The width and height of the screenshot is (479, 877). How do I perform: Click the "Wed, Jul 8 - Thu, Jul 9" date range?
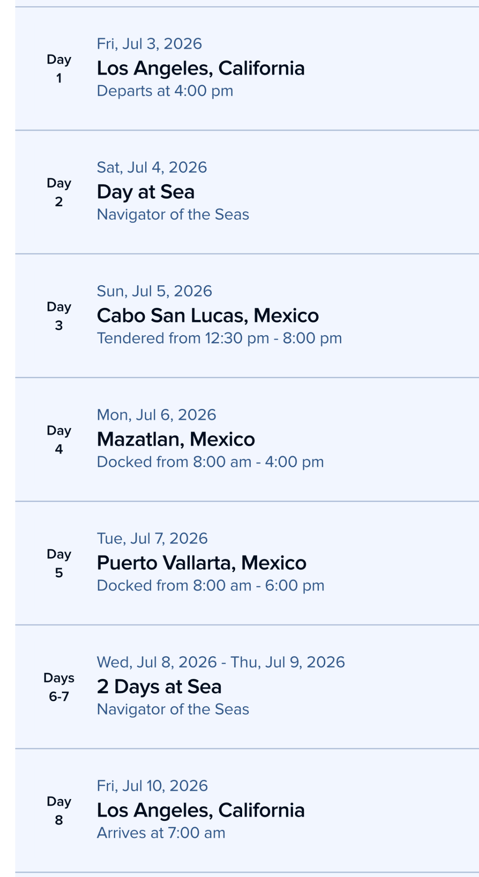[x=221, y=662]
